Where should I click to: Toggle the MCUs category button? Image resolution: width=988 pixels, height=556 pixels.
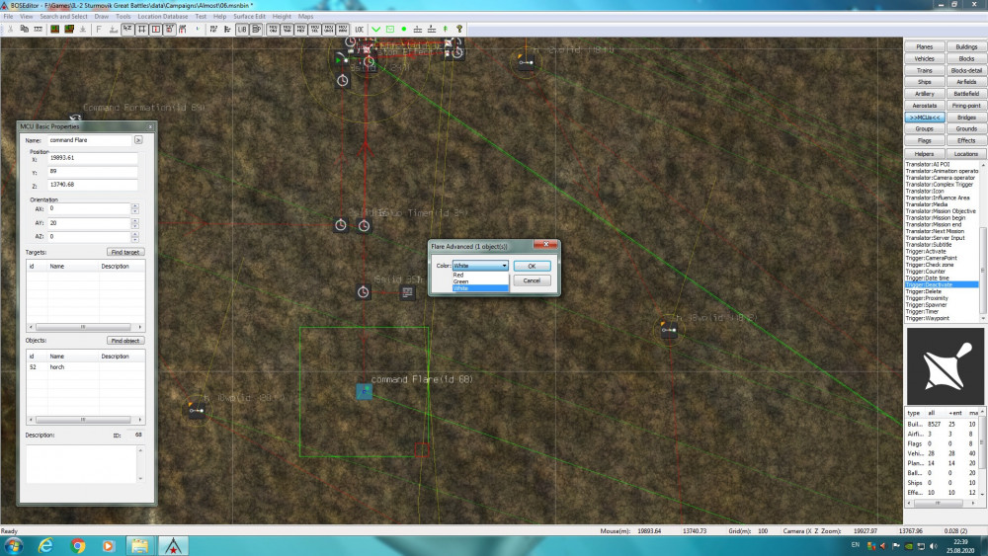[x=925, y=118]
